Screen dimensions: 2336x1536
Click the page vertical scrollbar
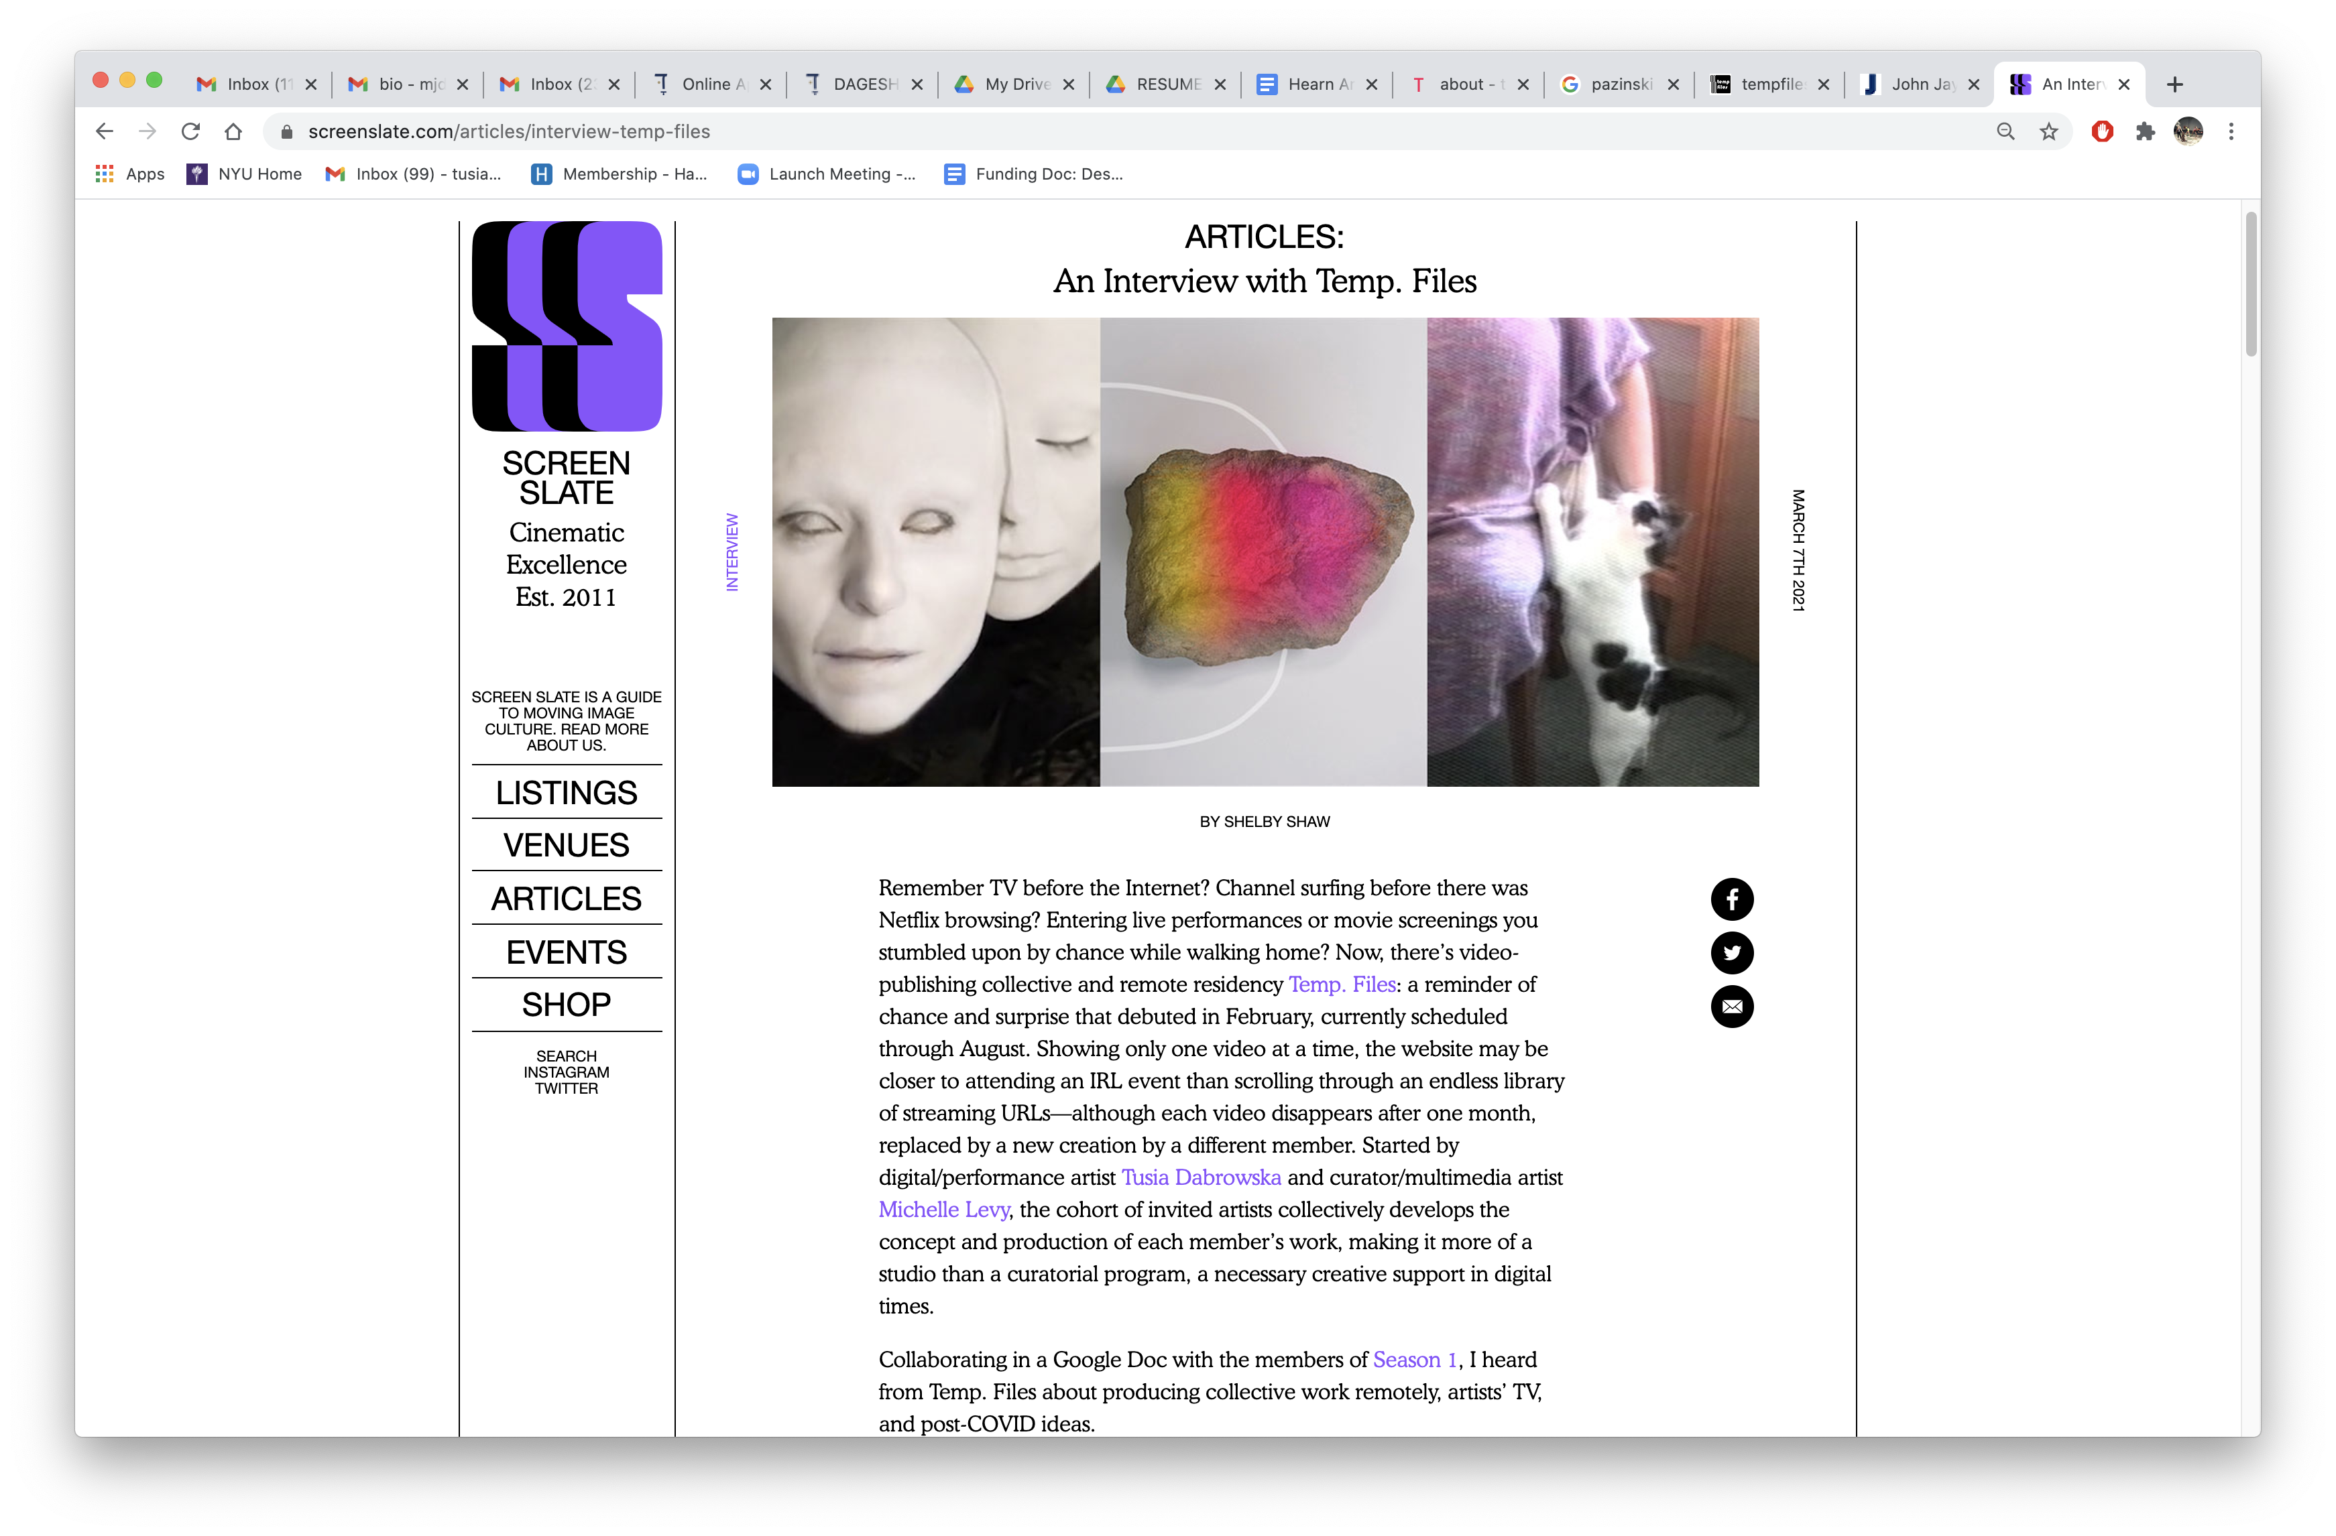pos(2251,284)
